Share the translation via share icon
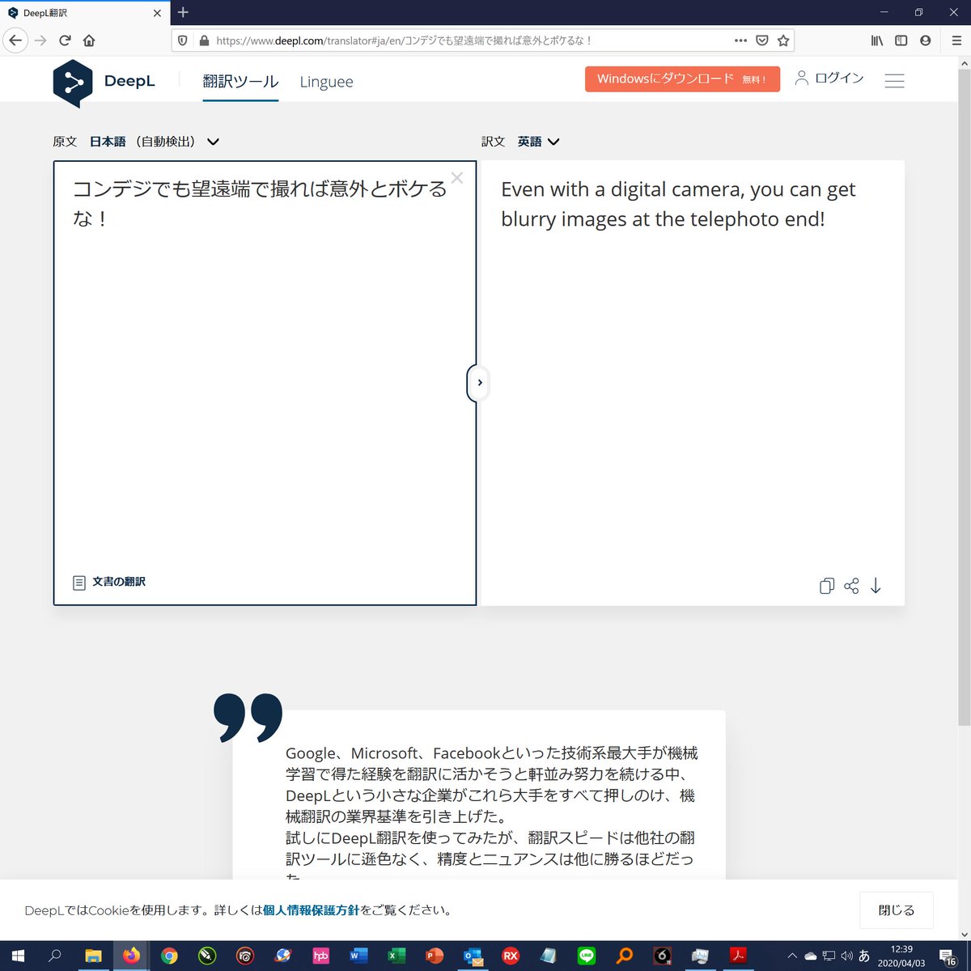The height and width of the screenshot is (971, 971). 851,586
